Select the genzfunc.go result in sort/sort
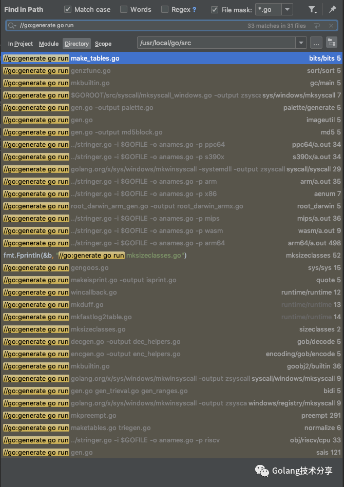The image size is (344, 487). [x=171, y=71]
